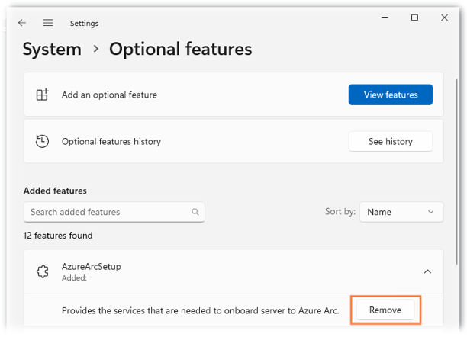The width and height of the screenshot is (467, 340).
Task: Click the Optional features breadcrumb title
Action: tap(180, 50)
